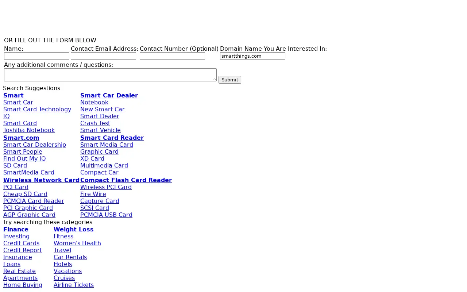Viewport: 467px width, 292px height.
Task: Visit the Insurance link
Action: pyautogui.click(x=18, y=257)
